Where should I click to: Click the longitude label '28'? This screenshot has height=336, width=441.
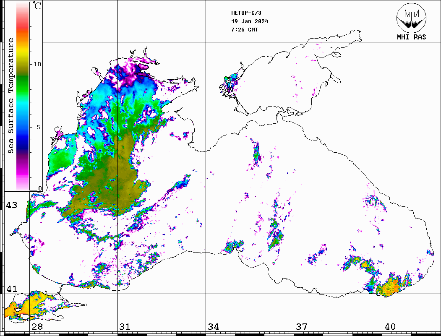pyautogui.click(x=37, y=327)
